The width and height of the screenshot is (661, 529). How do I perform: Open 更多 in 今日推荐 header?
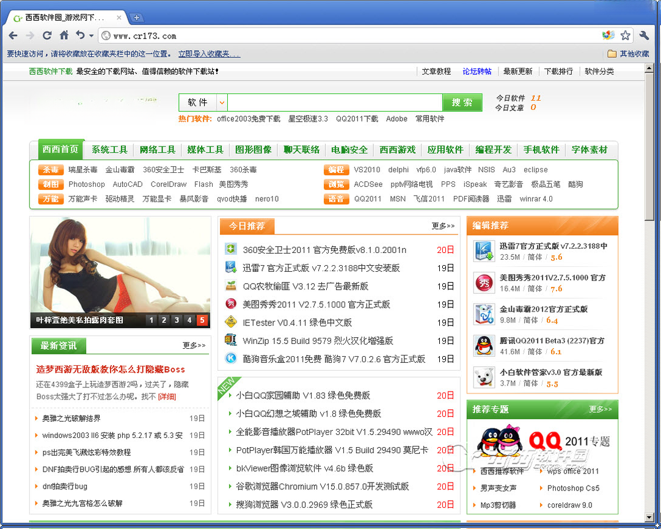443,226
